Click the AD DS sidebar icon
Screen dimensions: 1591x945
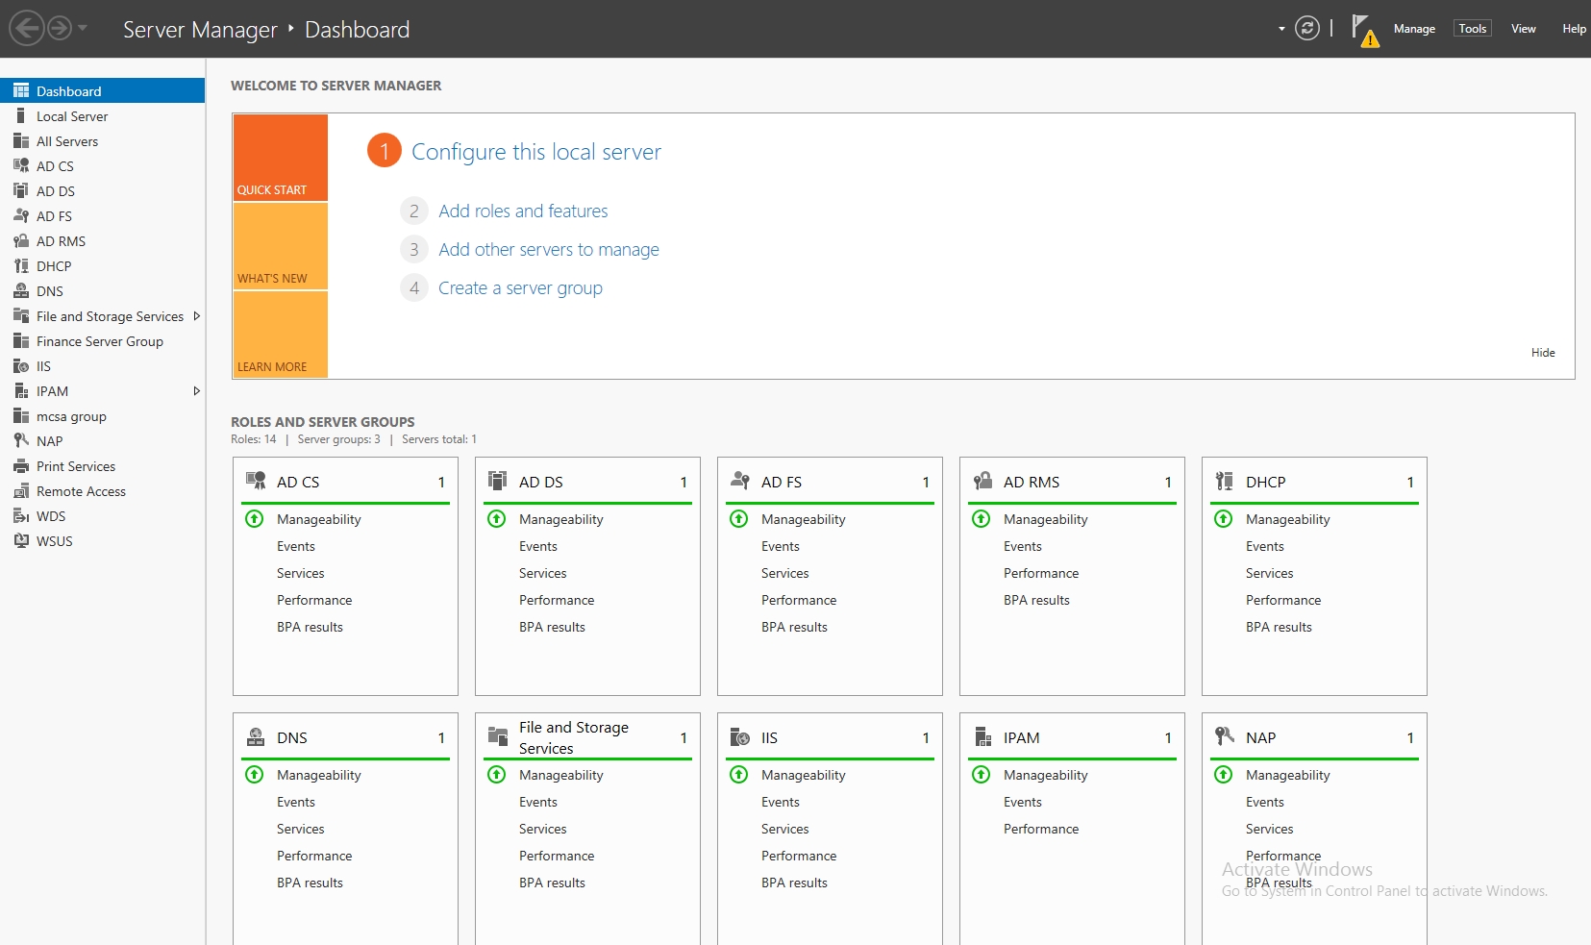(x=20, y=190)
